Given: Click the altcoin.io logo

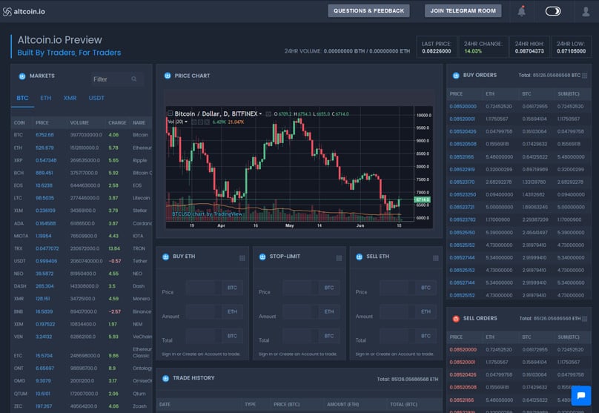Looking at the screenshot, I should pos(24,11).
